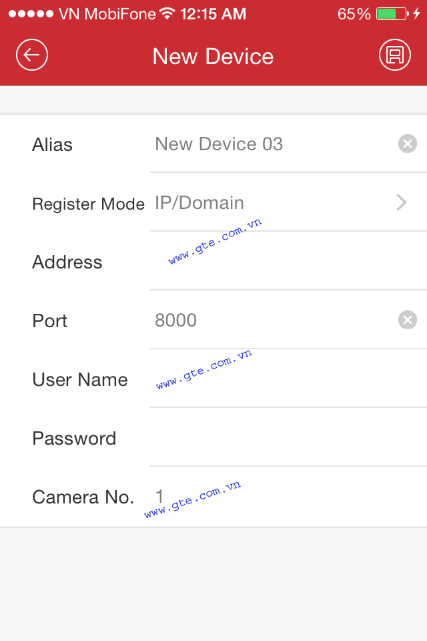Tap the VN MobiFone carrier text
Image resolution: width=427 pixels, height=641 pixels.
(107, 14)
